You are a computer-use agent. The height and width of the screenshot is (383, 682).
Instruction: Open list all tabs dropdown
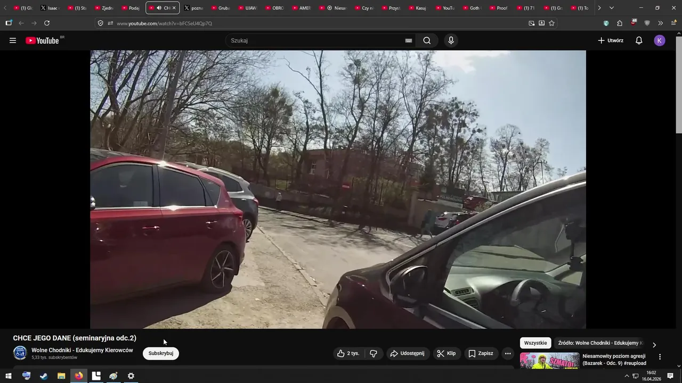[612, 8]
